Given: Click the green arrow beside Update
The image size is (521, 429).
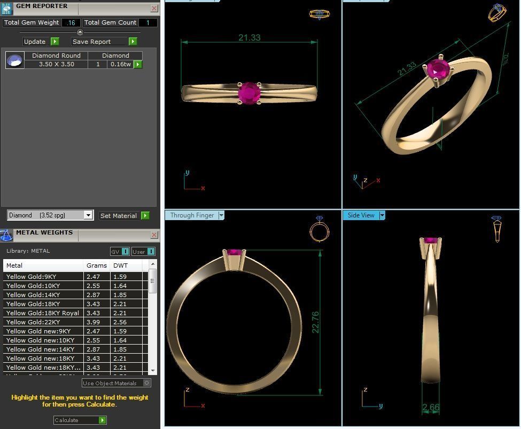Looking at the screenshot, I should point(55,42).
